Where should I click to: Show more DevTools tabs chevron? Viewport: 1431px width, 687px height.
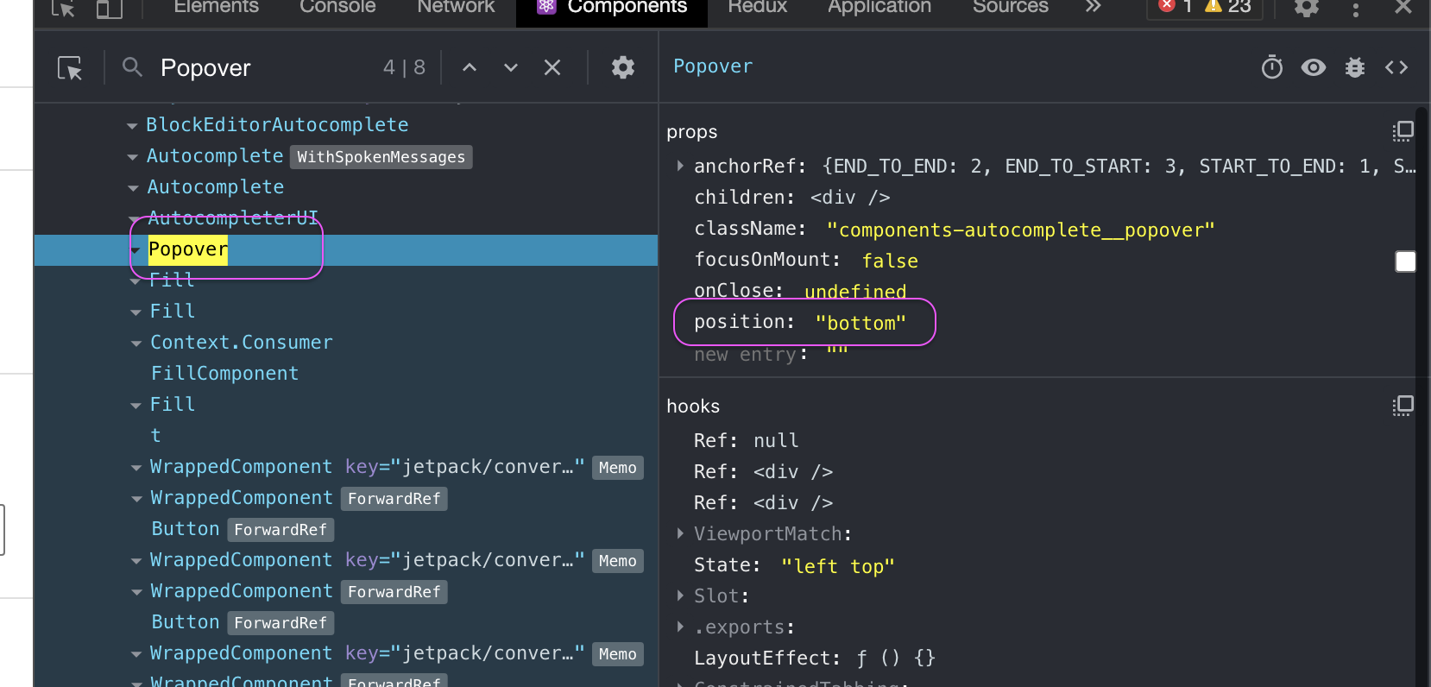(1094, 7)
